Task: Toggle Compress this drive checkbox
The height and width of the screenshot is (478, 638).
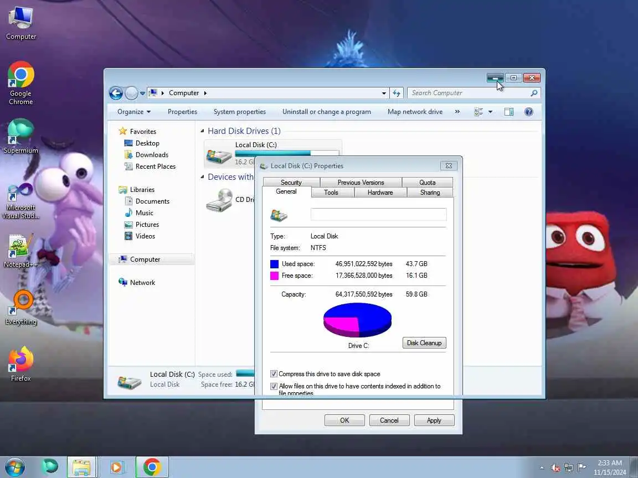Action: pyautogui.click(x=274, y=374)
